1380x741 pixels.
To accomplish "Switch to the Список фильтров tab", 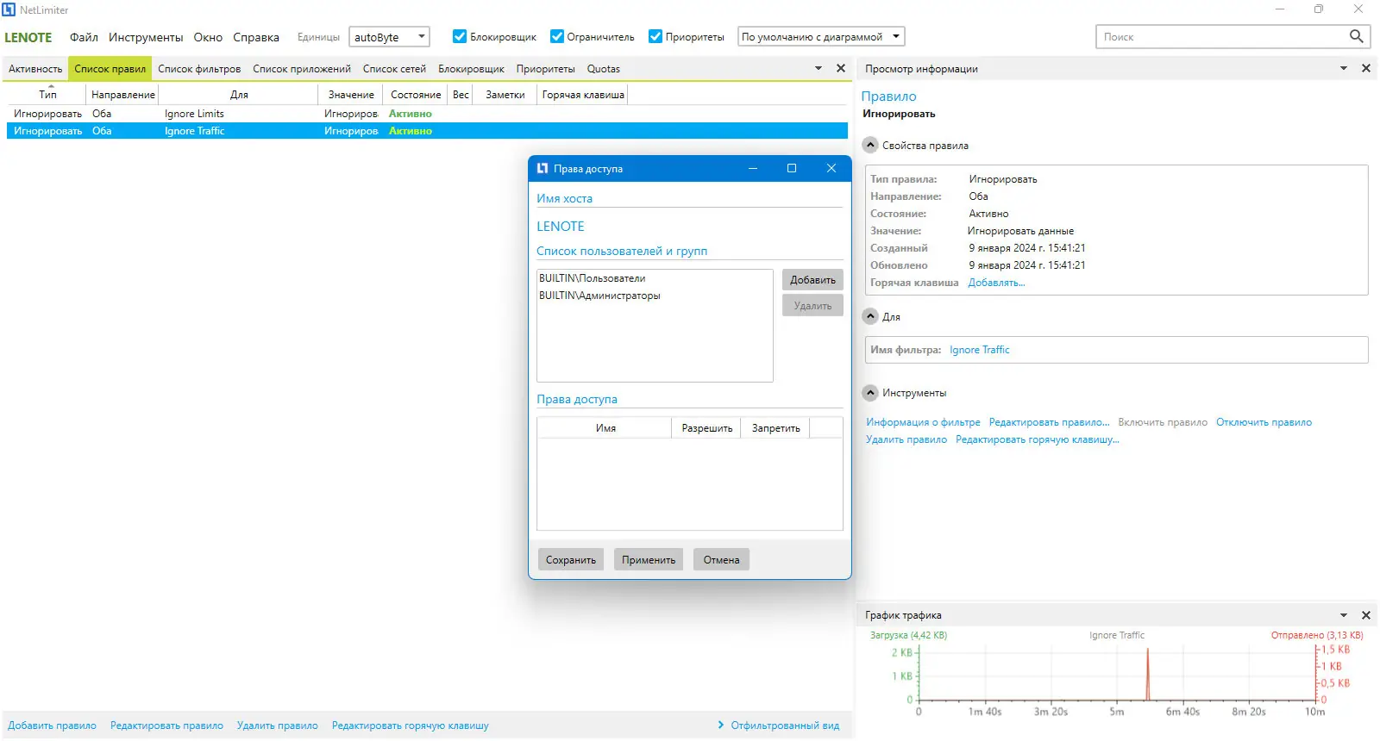I will [199, 69].
